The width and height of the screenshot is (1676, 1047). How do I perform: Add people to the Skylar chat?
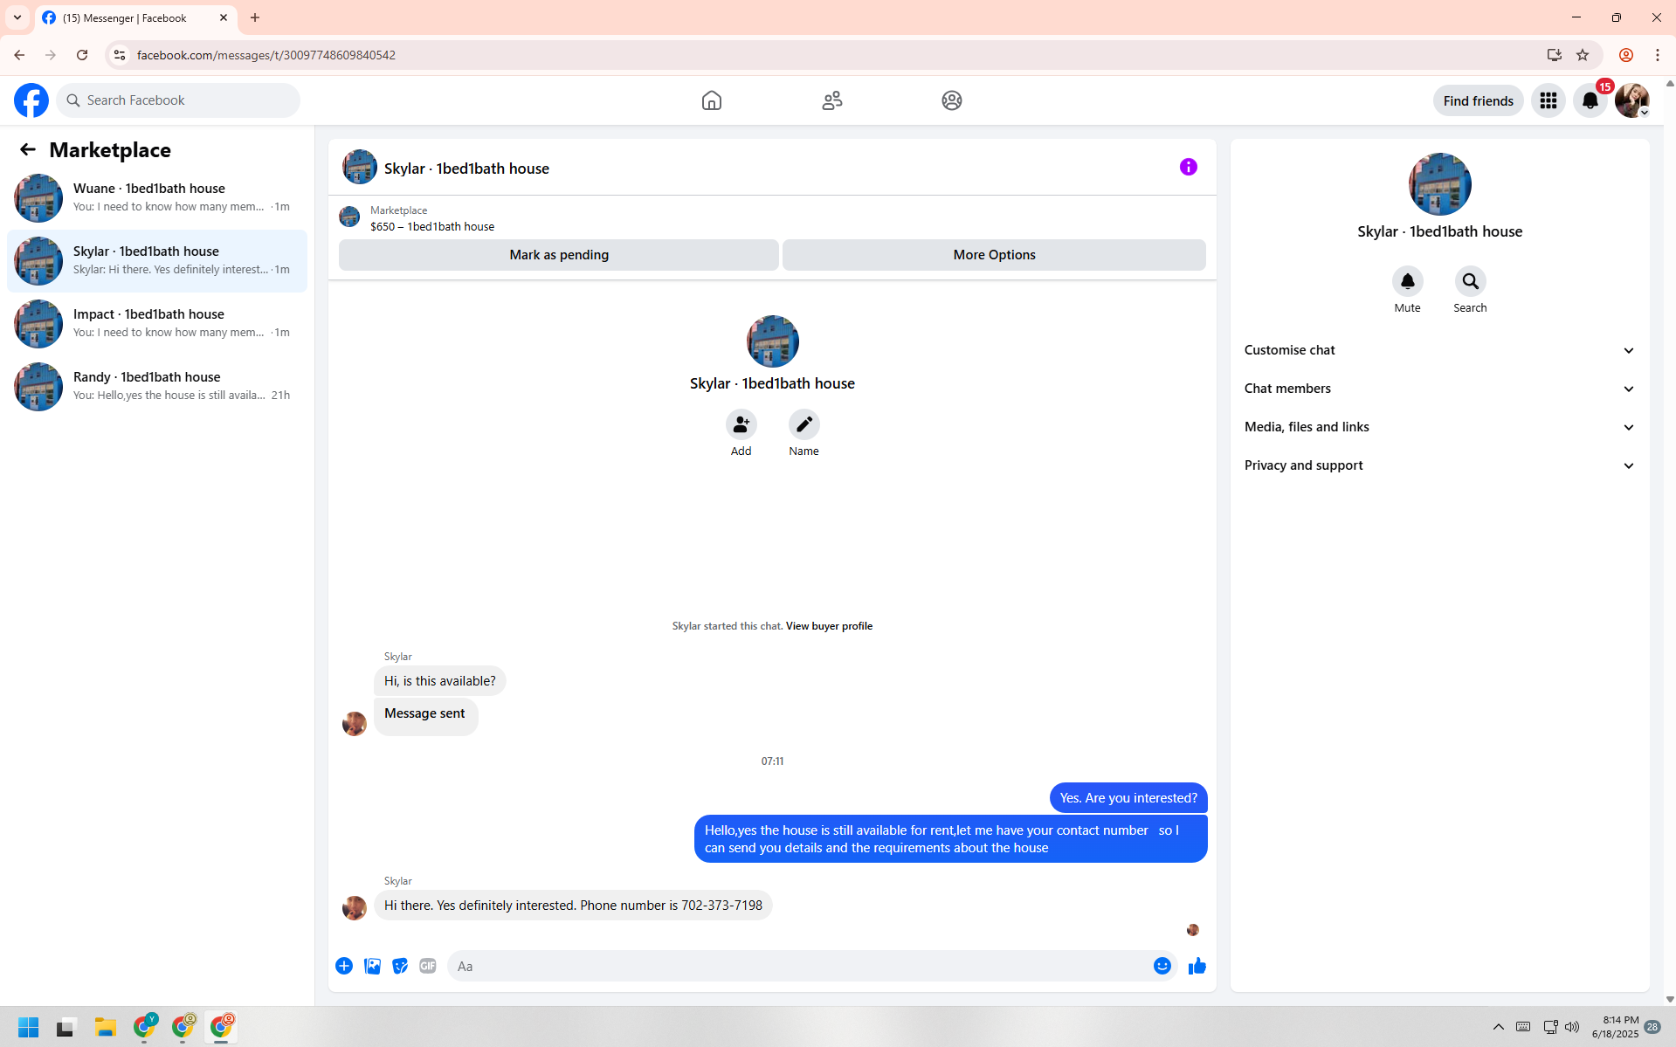pyautogui.click(x=741, y=424)
